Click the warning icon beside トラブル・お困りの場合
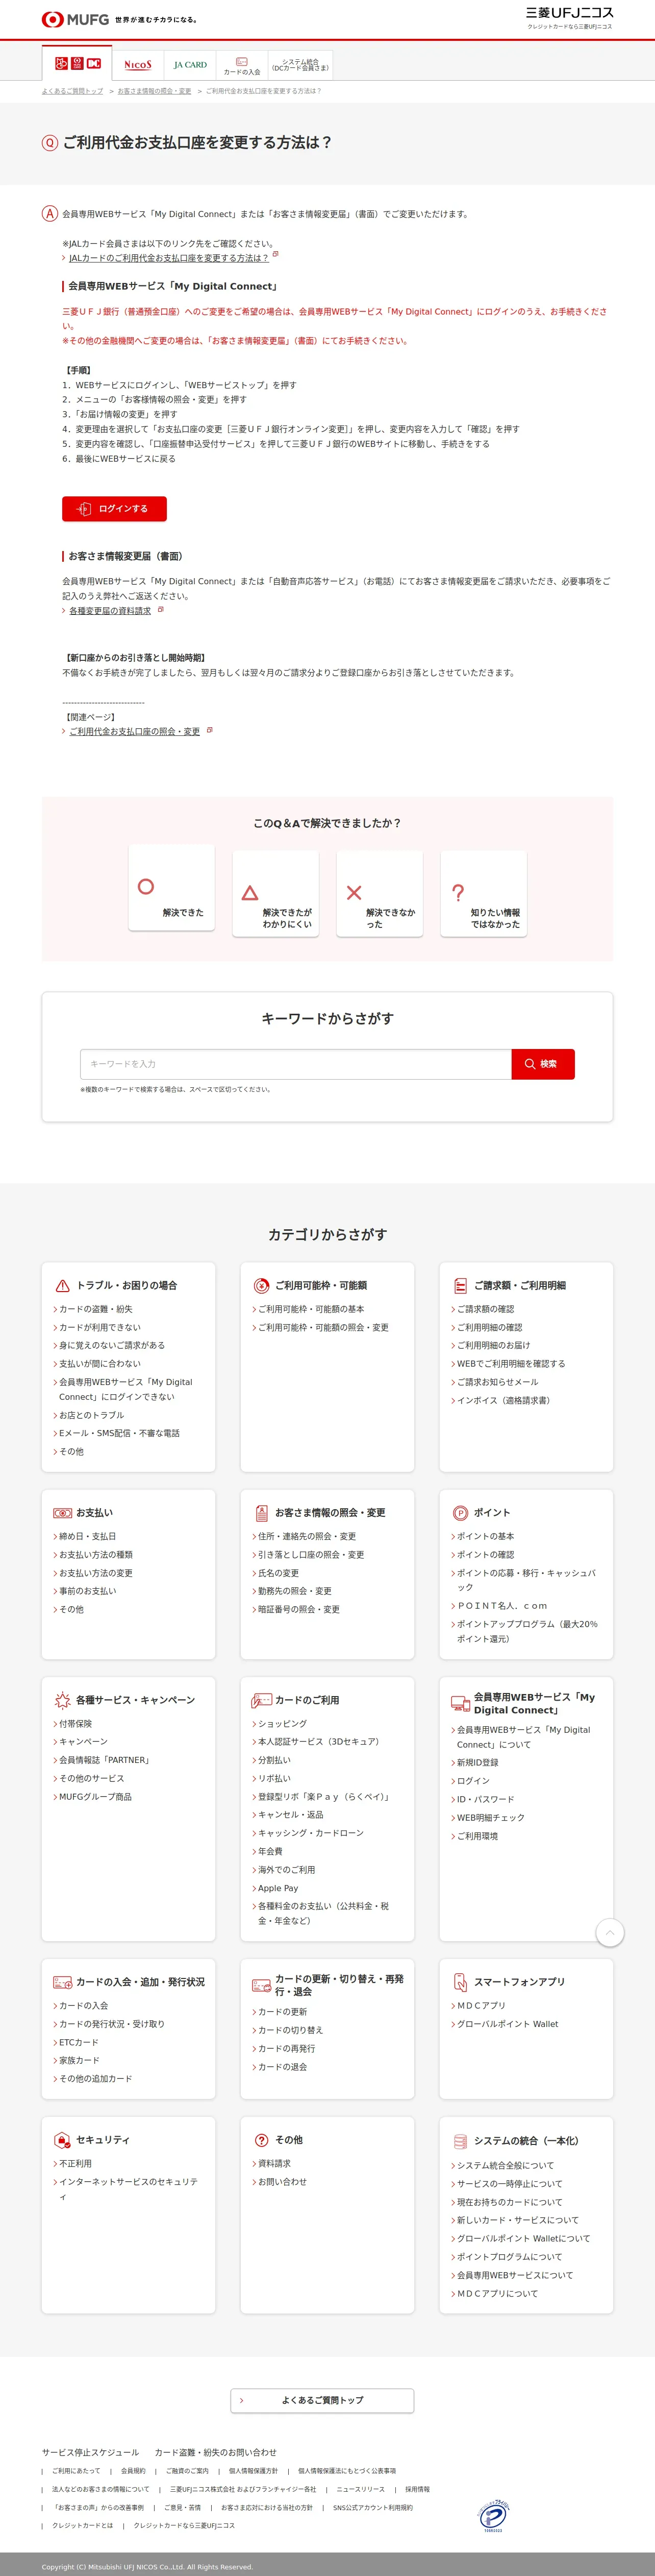 click(63, 1286)
